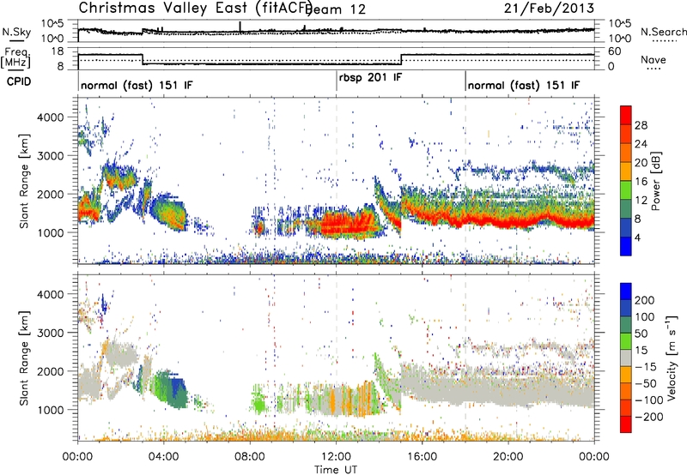Click the blue bottom of power color bar

coord(626,247)
